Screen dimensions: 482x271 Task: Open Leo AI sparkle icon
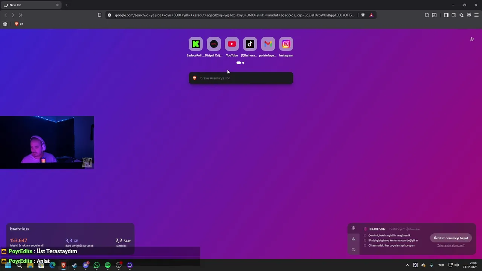pyautogui.click(x=461, y=15)
